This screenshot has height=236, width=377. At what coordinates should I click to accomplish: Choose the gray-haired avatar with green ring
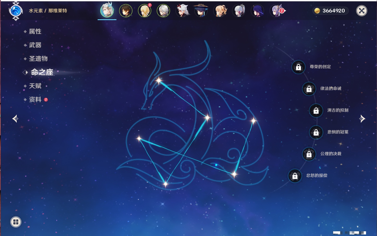point(163,11)
